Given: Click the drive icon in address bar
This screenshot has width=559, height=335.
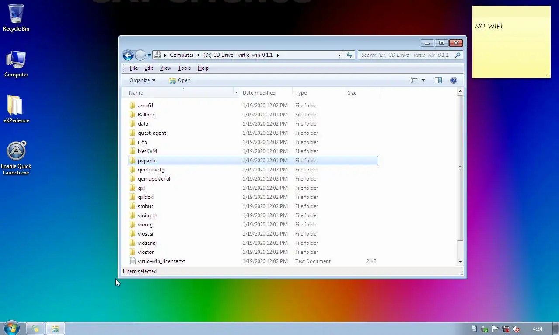Looking at the screenshot, I should coord(158,55).
